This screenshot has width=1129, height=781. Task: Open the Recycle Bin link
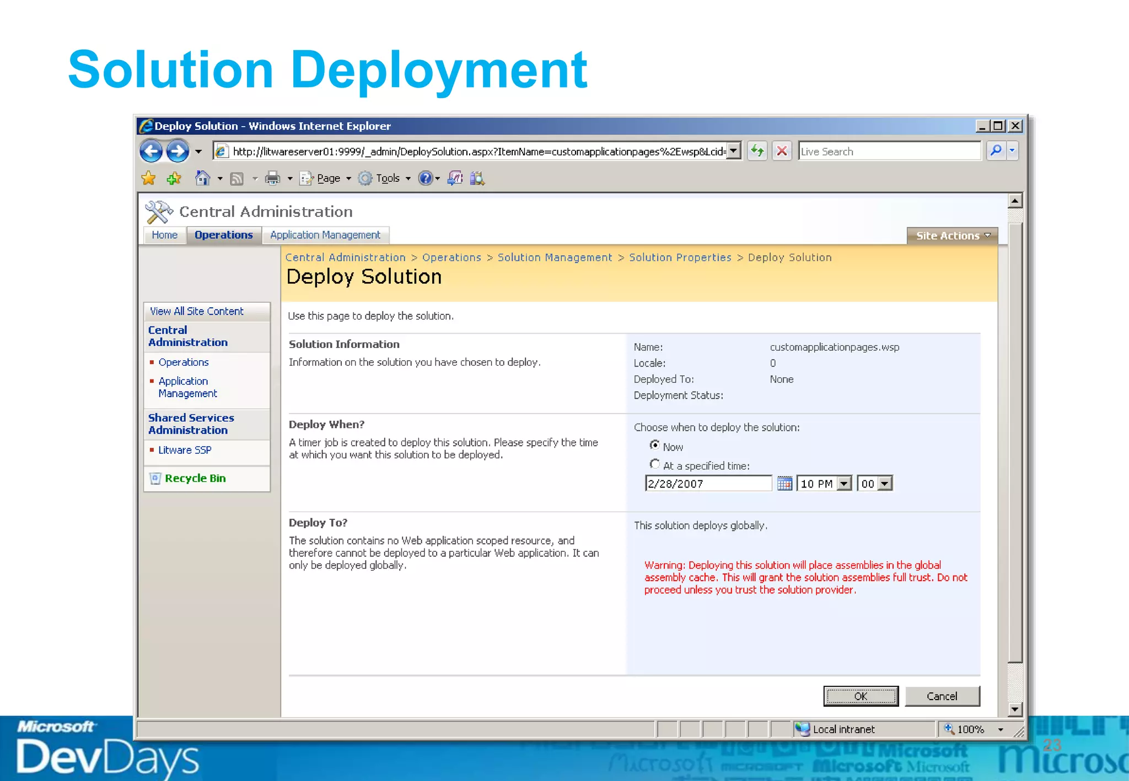[x=195, y=478]
